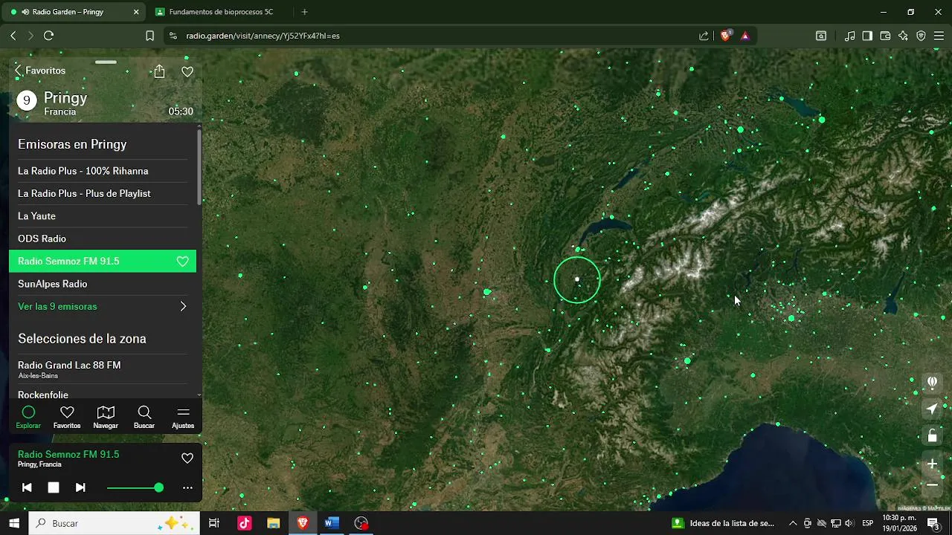Favorite the Pringy location with heart icon

click(x=187, y=71)
